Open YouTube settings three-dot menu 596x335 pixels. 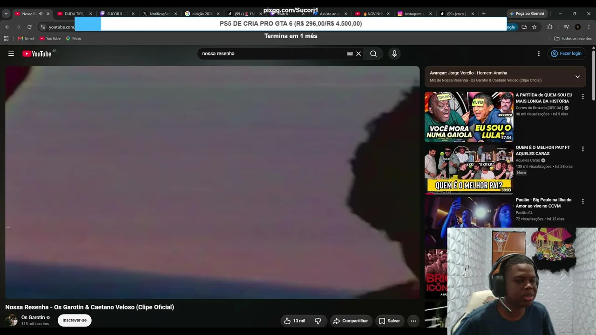tap(539, 54)
